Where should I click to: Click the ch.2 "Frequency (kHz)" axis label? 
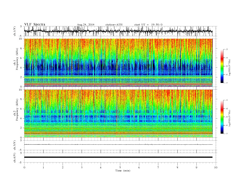tap(17, 110)
